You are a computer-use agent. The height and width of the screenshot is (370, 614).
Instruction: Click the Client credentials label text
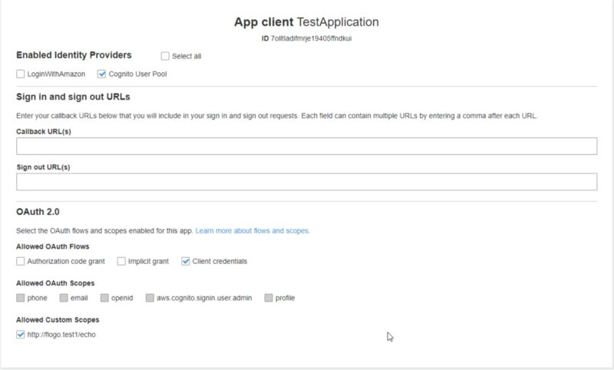click(220, 261)
